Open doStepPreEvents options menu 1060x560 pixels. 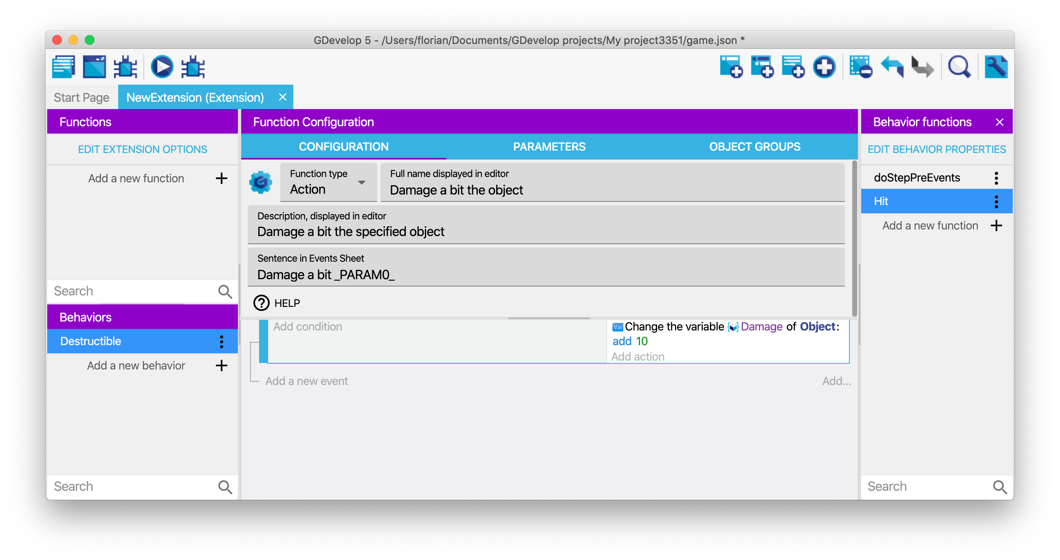[996, 178]
